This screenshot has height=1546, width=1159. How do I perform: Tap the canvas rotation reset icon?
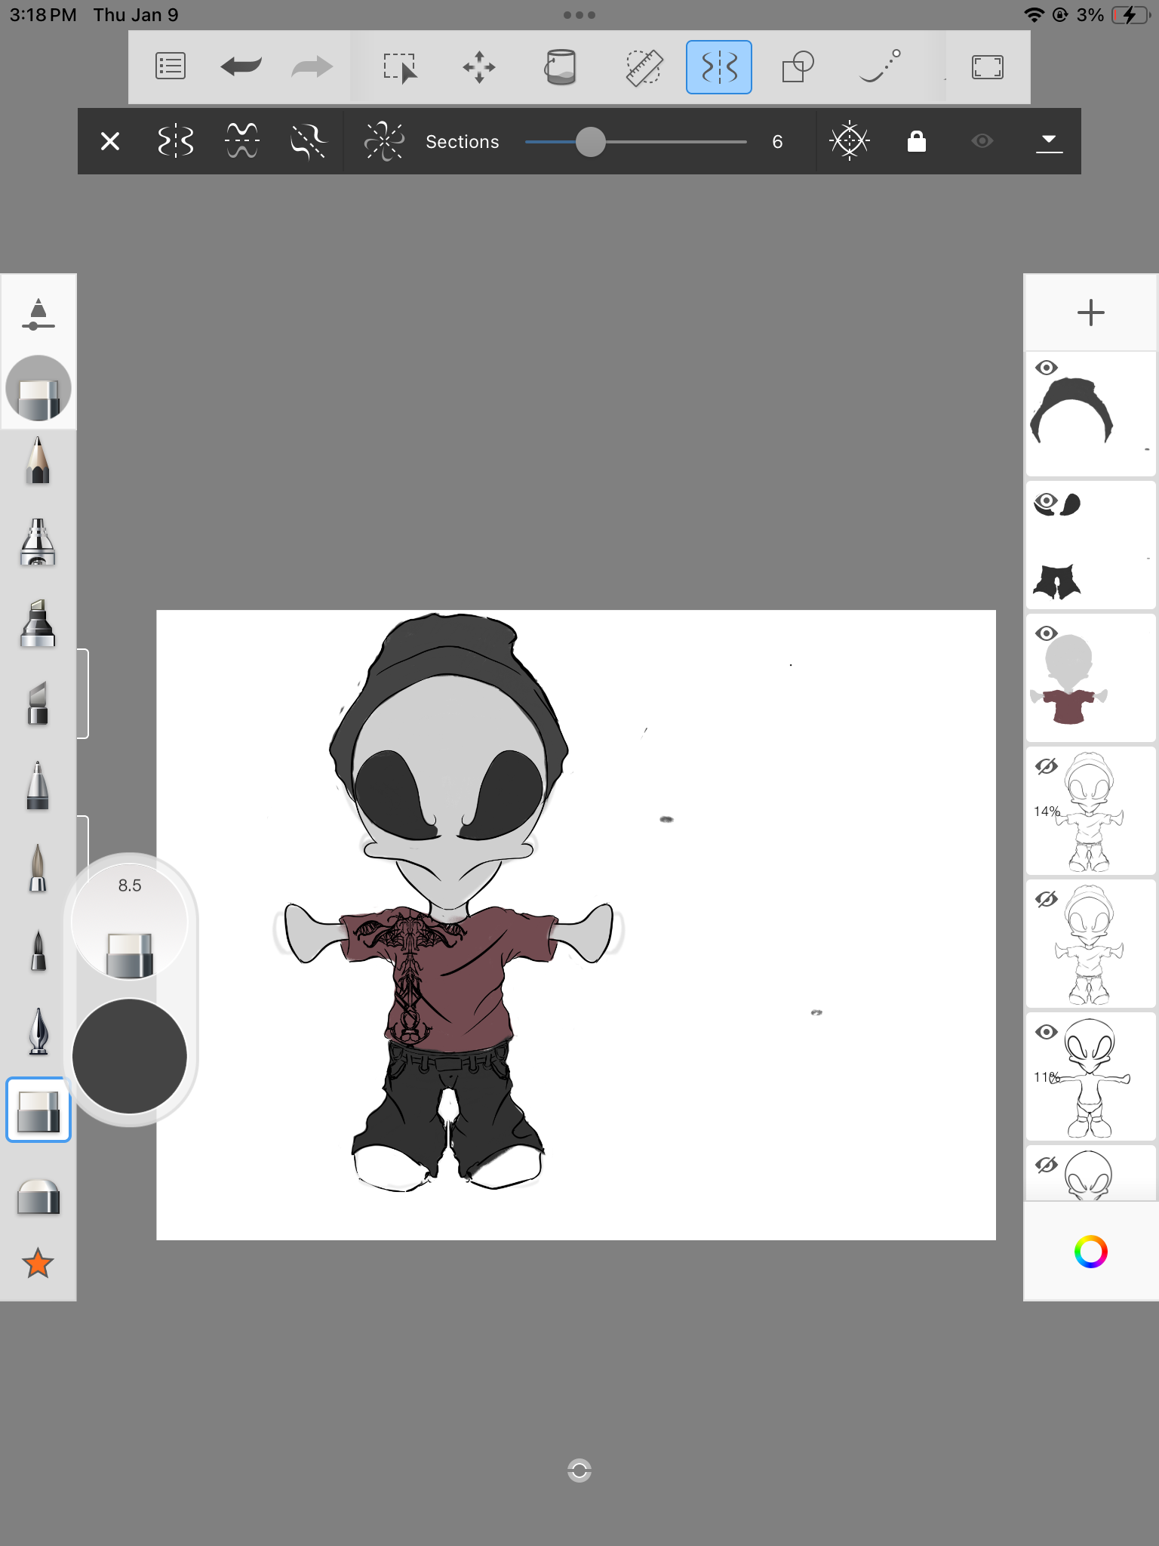coord(579,1470)
